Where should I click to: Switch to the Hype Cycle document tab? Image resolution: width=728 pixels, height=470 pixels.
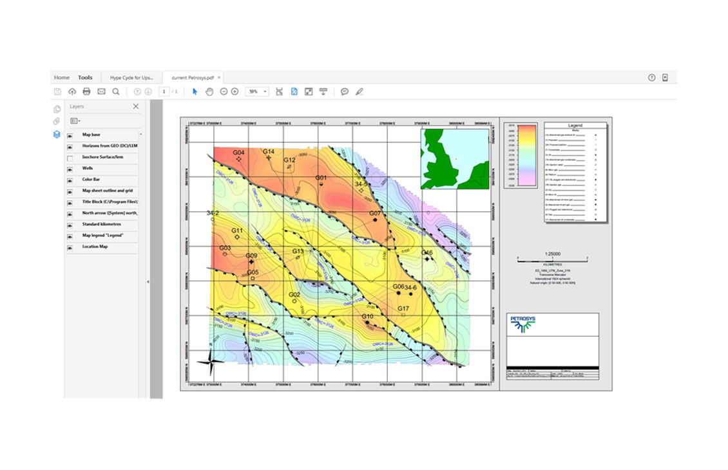click(x=131, y=77)
